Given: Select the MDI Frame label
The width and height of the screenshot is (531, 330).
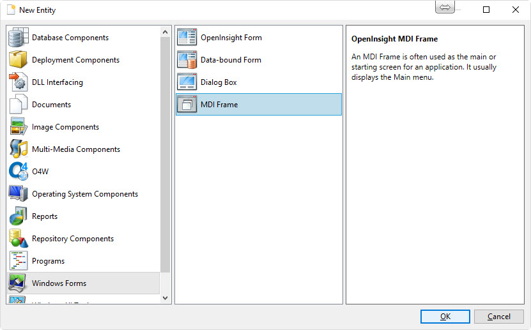Looking at the screenshot, I should coord(219,105).
